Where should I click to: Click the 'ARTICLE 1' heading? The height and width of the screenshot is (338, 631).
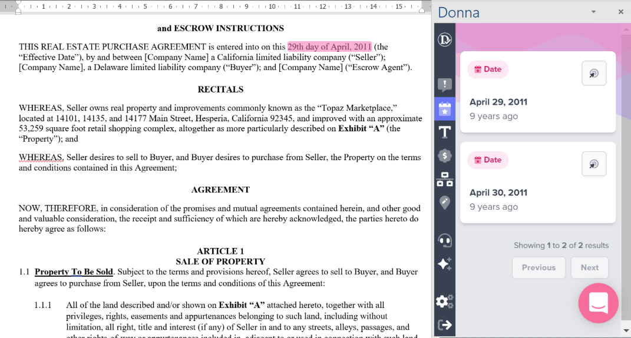point(220,251)
